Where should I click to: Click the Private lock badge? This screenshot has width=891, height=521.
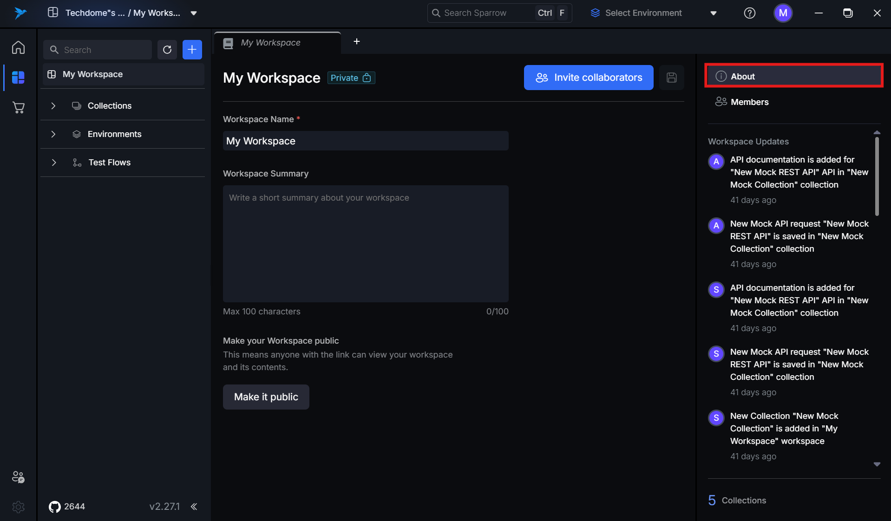click(351, 78)
